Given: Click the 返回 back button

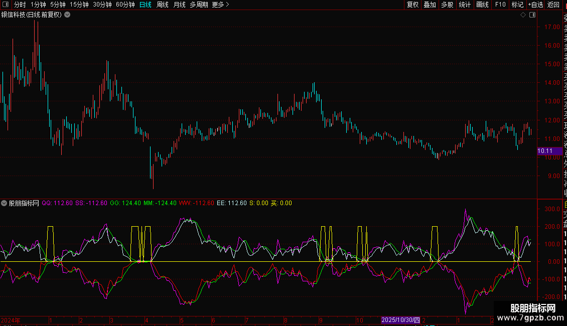Looking at the screenshot, I should tap(553, 5).
